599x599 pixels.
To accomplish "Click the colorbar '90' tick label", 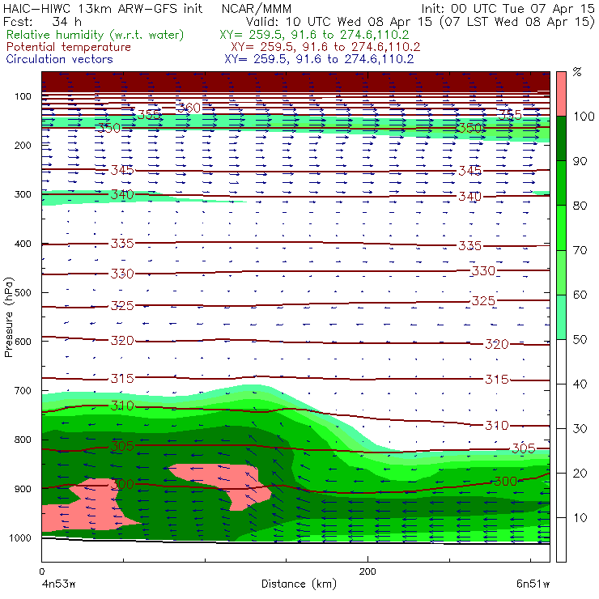I will [x=580, y=161].
